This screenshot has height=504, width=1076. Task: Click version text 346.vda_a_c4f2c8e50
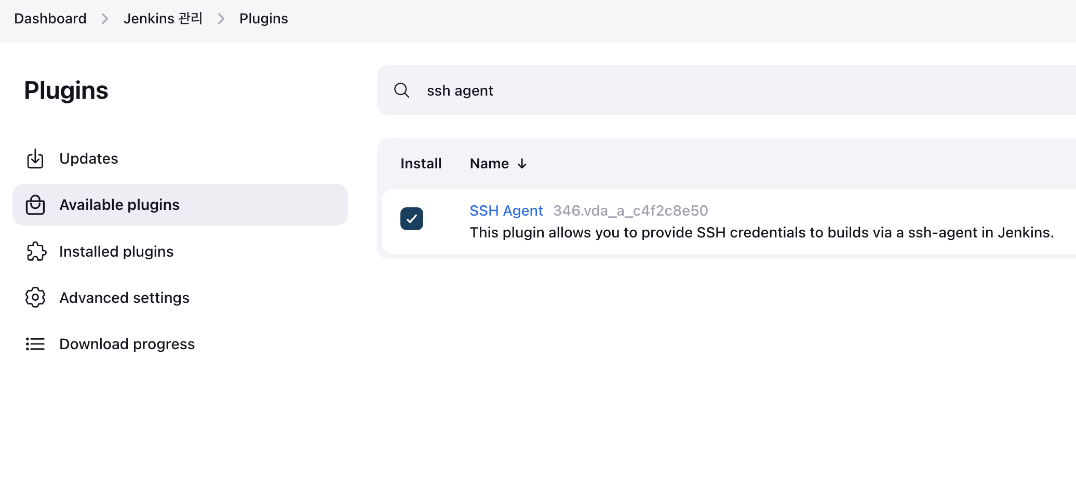630,210
